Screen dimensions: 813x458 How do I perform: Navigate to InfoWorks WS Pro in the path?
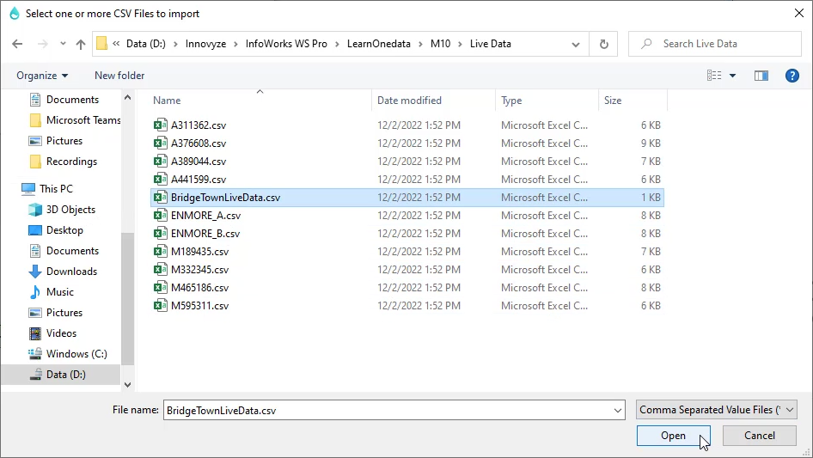(286, 44)
